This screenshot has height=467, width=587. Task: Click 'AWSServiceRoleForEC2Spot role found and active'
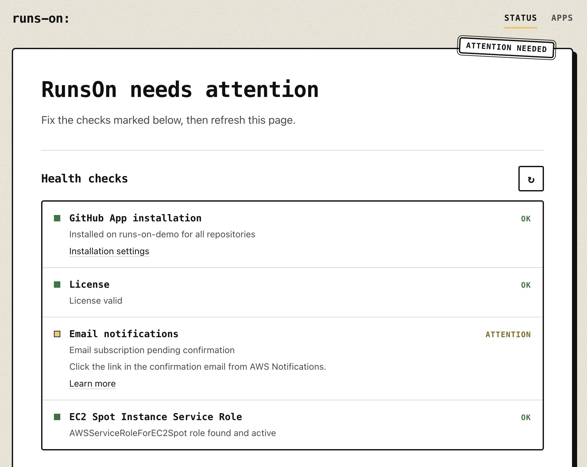point(173,433)
